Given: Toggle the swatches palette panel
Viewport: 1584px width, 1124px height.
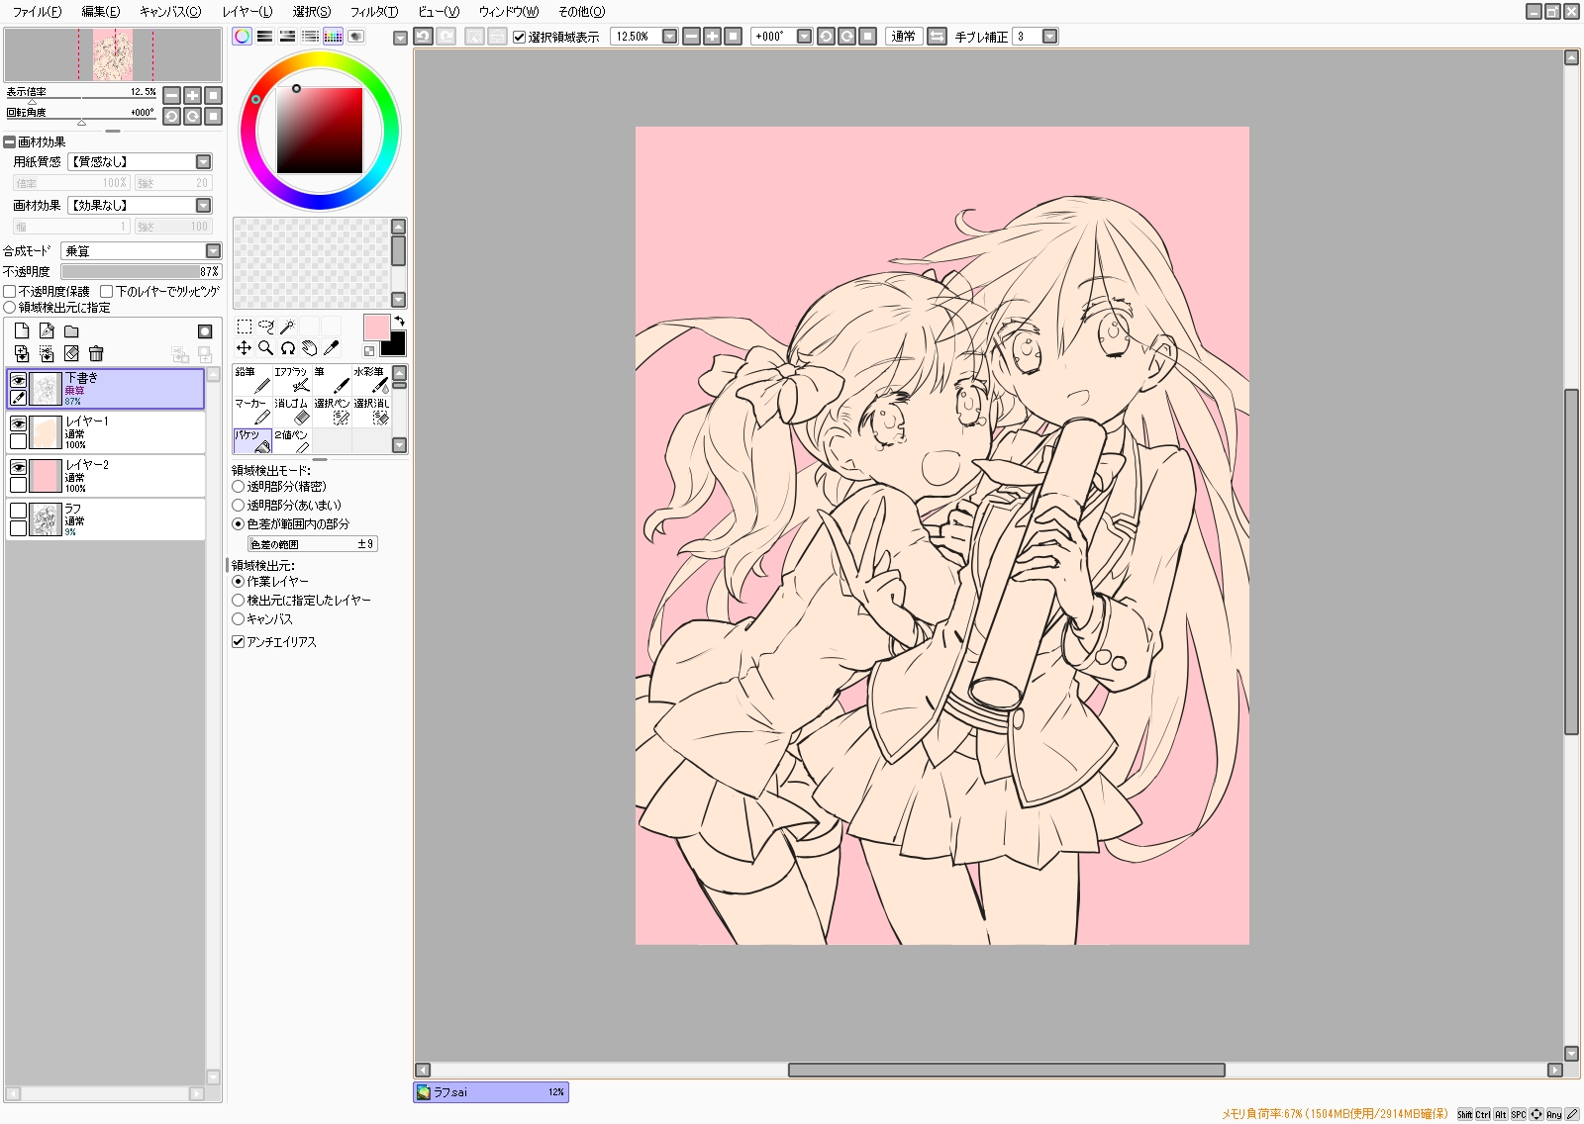Looking at the screenshot, I should tap(334, 37).
